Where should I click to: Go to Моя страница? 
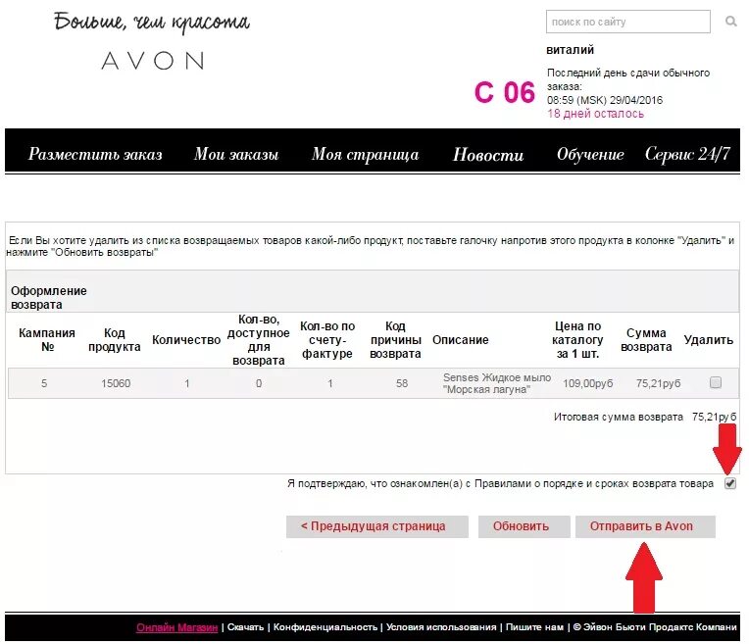(365, 154)
